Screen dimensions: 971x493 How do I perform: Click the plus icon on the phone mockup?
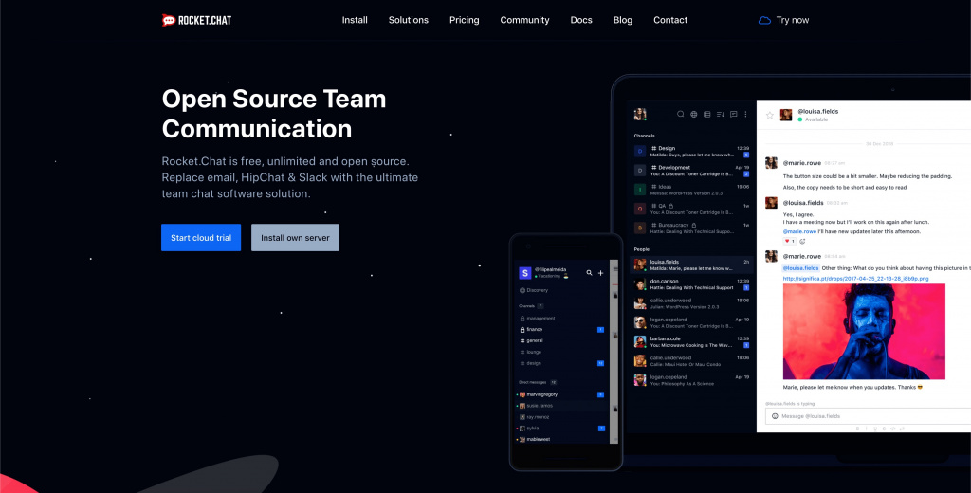(x=600, y=273)
